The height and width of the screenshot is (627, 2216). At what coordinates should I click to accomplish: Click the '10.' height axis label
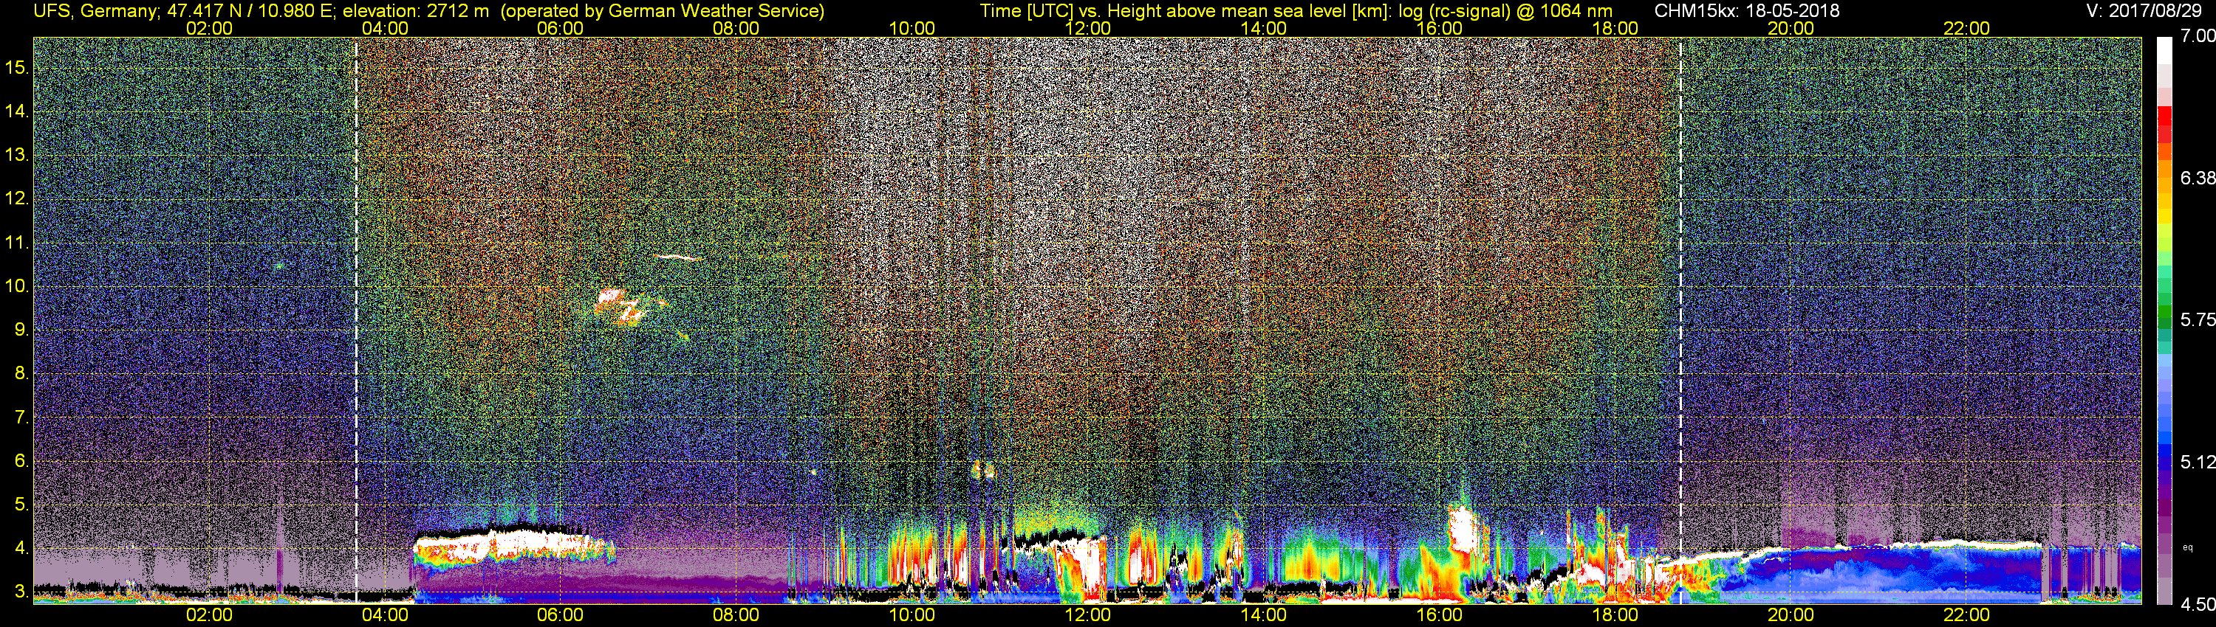pyautogui.click(x=17, y=286)
